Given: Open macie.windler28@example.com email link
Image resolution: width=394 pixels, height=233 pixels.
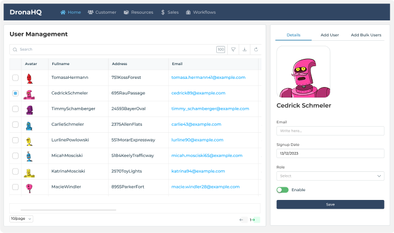Looking at the screenshot, I should (205, 187).
